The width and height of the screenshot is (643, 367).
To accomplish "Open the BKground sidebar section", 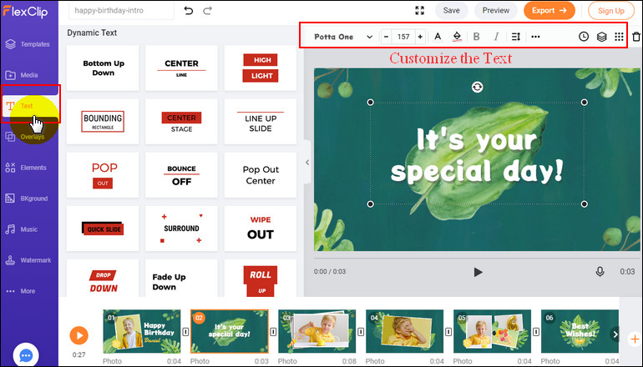I will coord(28,199).
